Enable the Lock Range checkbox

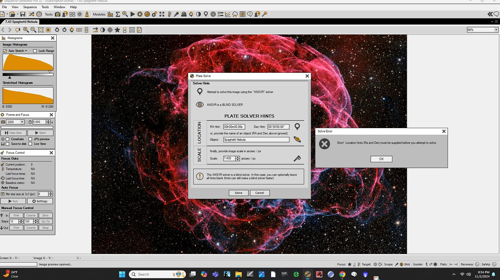point(35,51)
